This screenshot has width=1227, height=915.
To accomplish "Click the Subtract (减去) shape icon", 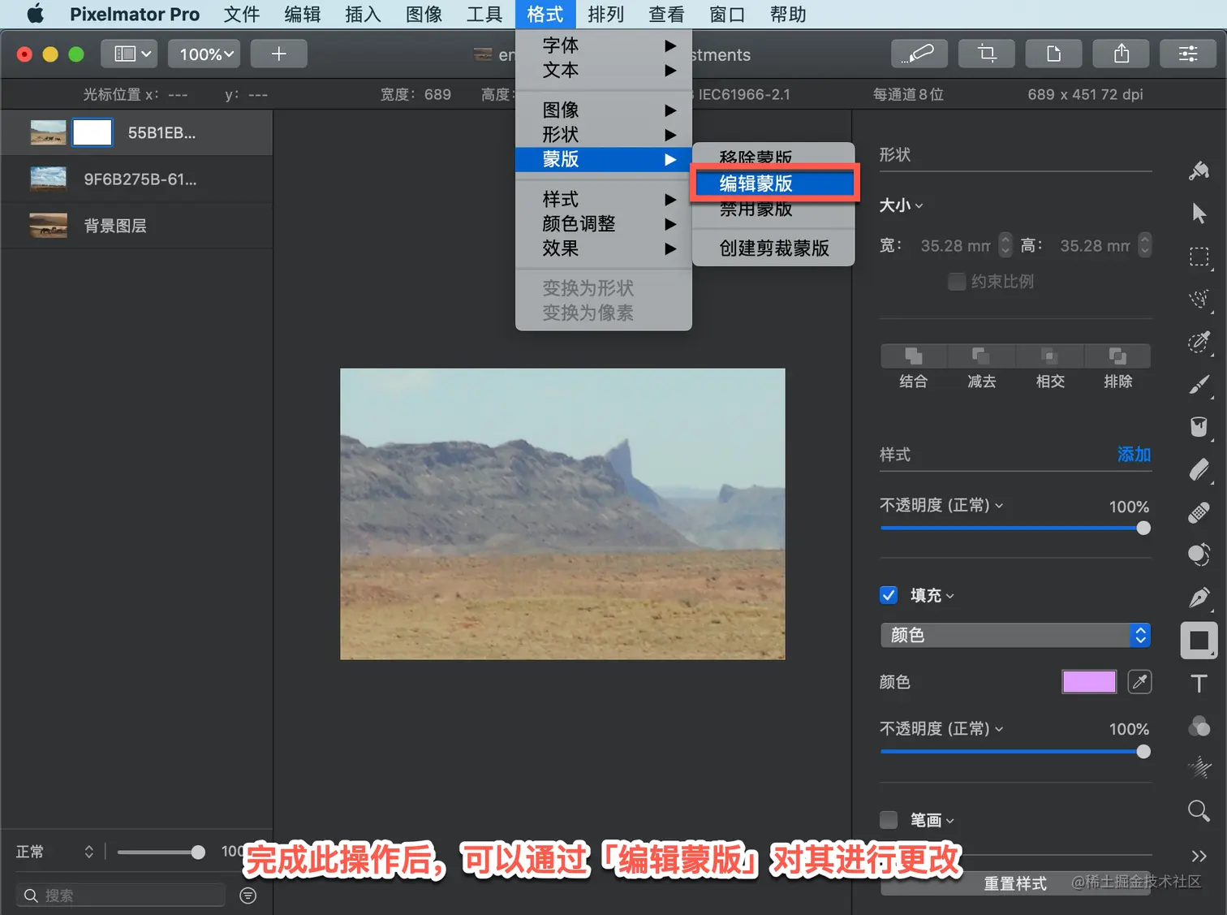I will coord(981,356).
